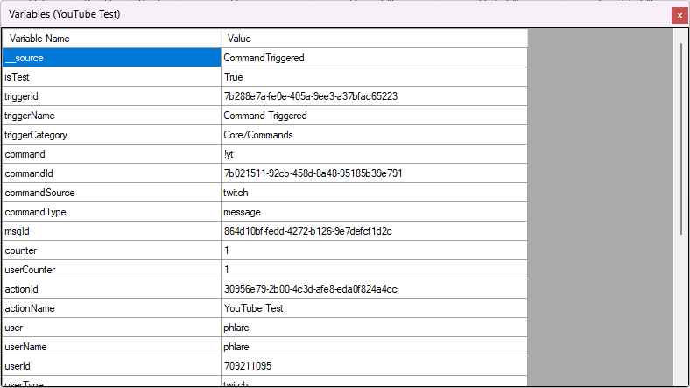Screen dimensions: 690x388
Task: Select the CommandTriggered value cell
Action: [374, 58]
